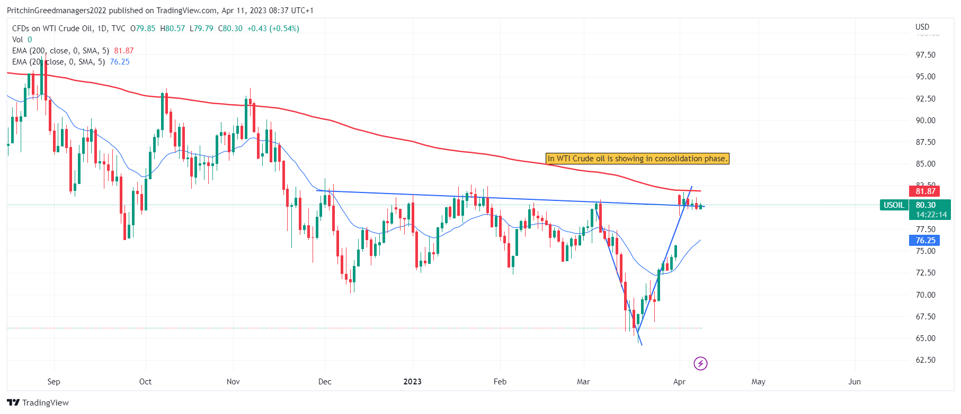Click the TradingView logo at bottom left
Image resolution: width=961 pixels, height=414 pixels.
(x=38, y=402)
